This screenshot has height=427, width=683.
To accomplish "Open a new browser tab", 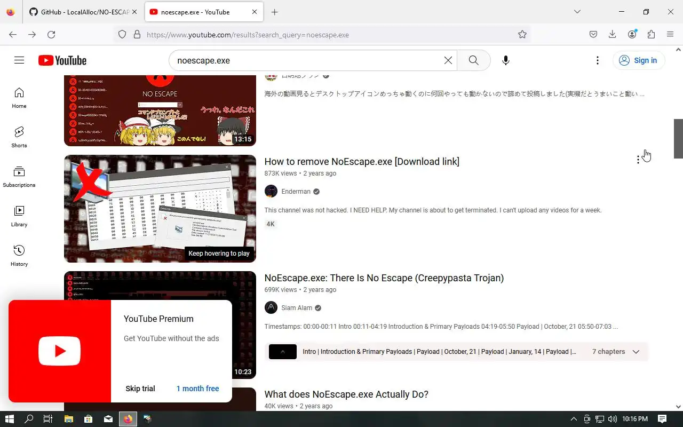I will (274, 12).
